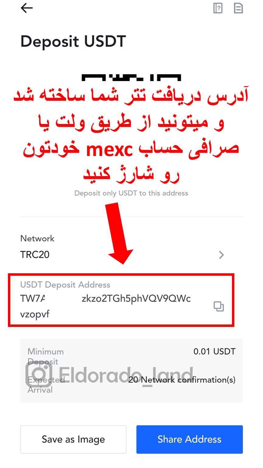Click the USDT Deposit Address label

click(65, 285)
